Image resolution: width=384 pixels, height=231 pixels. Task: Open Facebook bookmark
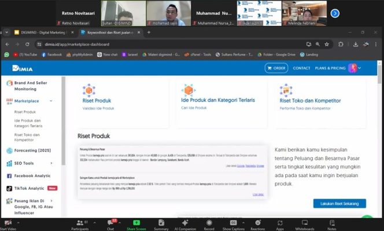51,54
